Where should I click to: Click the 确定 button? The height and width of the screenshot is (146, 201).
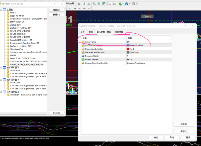pyautogui.click(x=156, y=137)
